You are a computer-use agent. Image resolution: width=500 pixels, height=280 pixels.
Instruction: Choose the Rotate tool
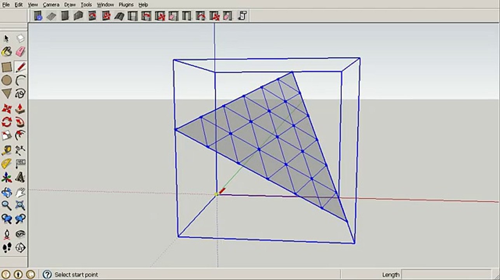coord(7,122)
